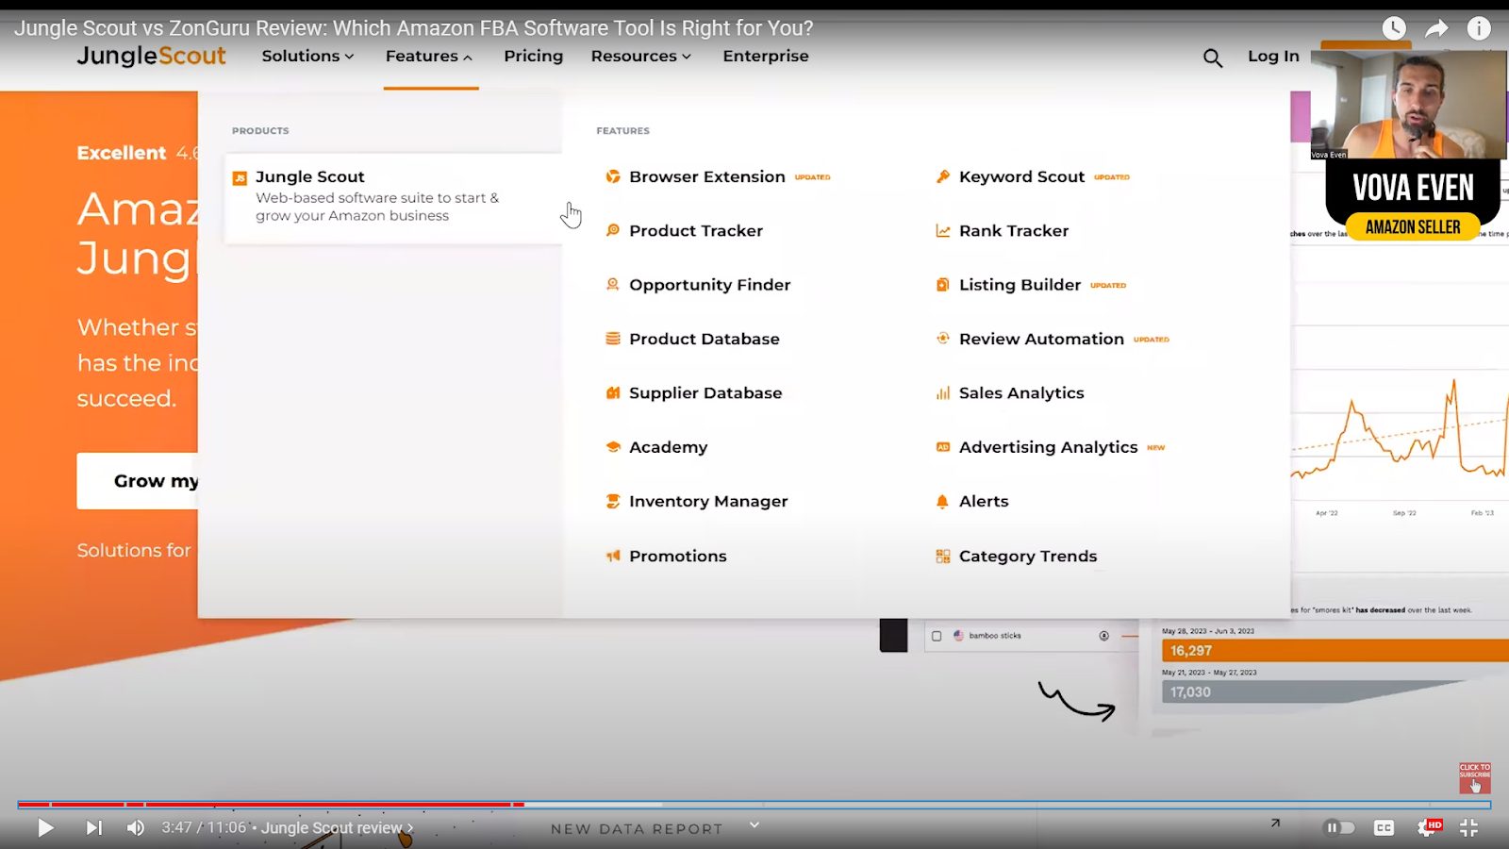The height and width of the screenshot is (849, 1509).
Task: Skip to the next video
Action: coord(93,827)
